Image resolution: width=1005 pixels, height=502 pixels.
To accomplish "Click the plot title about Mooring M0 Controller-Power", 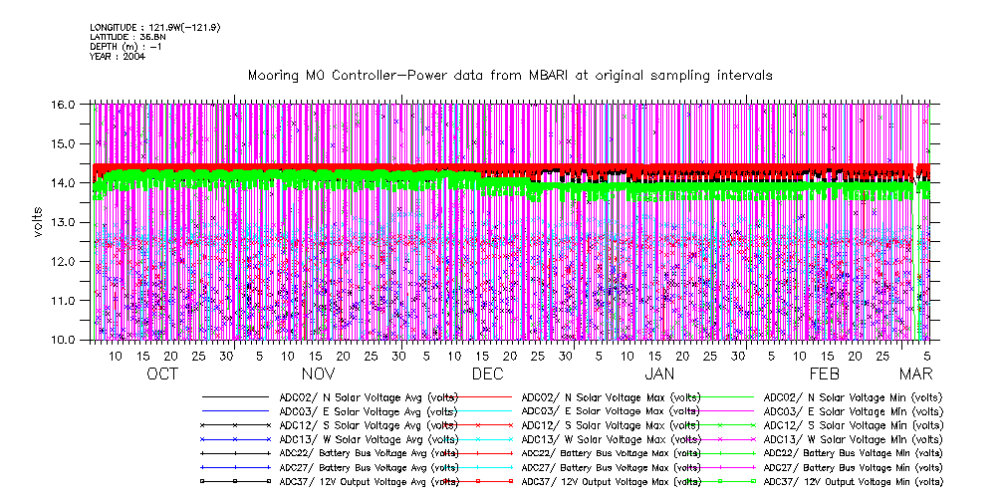I will [x=510, y=76].
